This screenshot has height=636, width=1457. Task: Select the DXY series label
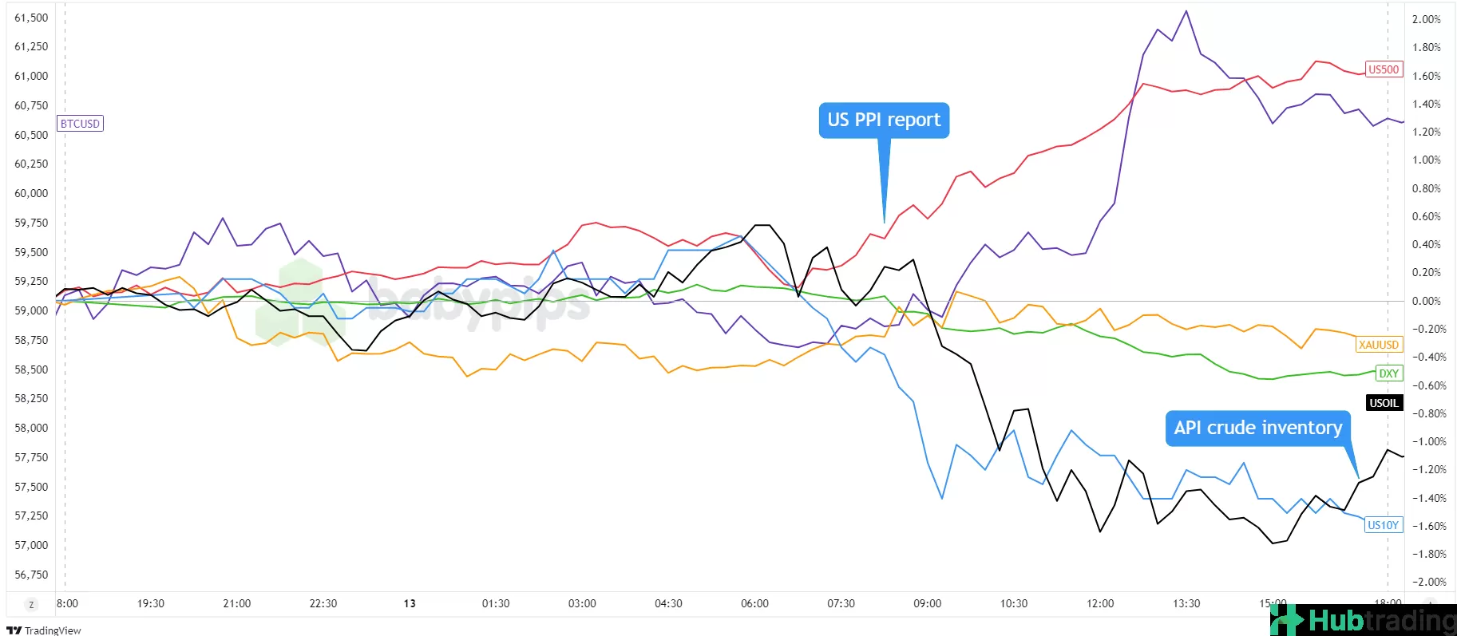[1388, 373]
